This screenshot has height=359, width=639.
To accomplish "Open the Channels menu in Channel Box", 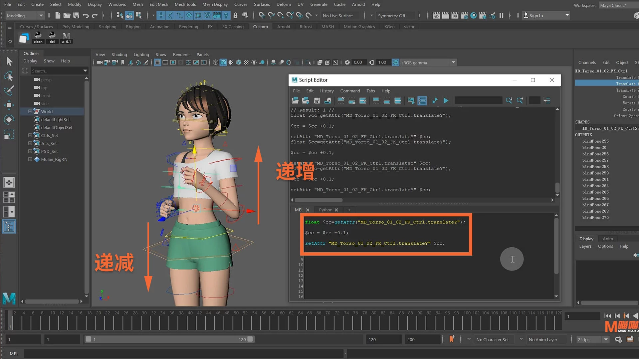I will point(587,62).
